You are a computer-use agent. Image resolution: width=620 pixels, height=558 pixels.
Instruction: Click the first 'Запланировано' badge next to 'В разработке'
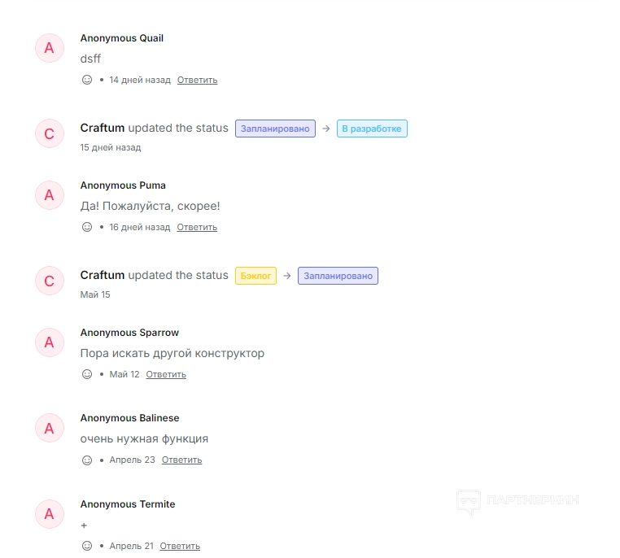pyautogui.click(x=275, y=129)
